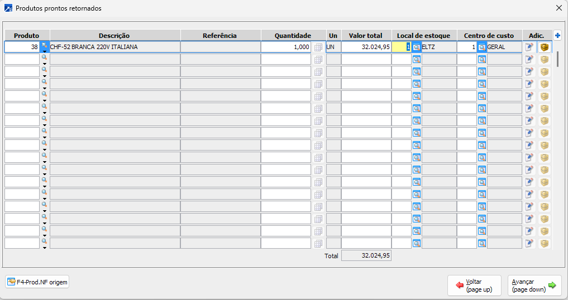Expand product dropdown arrow for item 38
568x300 pixels.
tap(45, 51)
